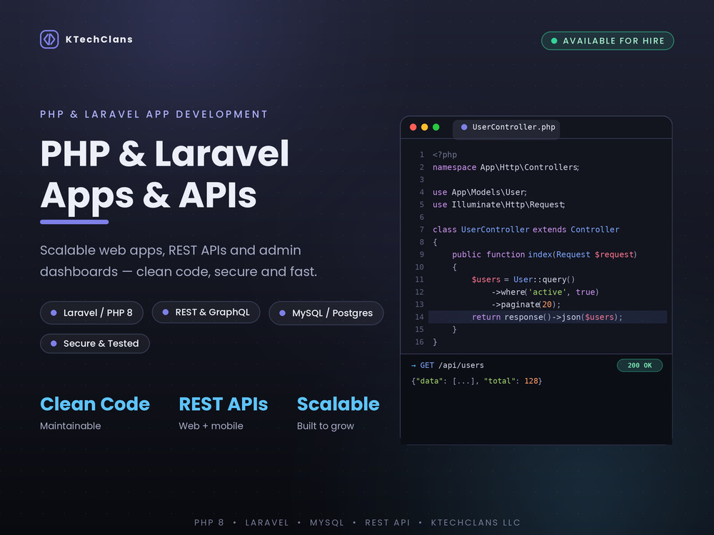
Task: Click the MySQL / Postgres pill
Action: pos(326,313)
